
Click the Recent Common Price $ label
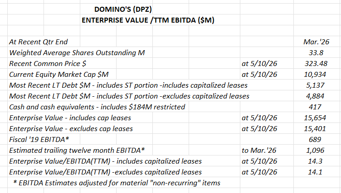coord(48,64)
